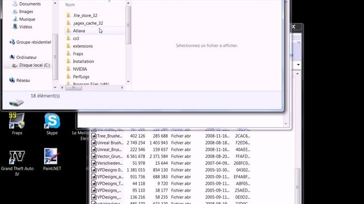This screenshot has height=204, width=364.
Task: Select the Atlava folder
Action: 95,31
